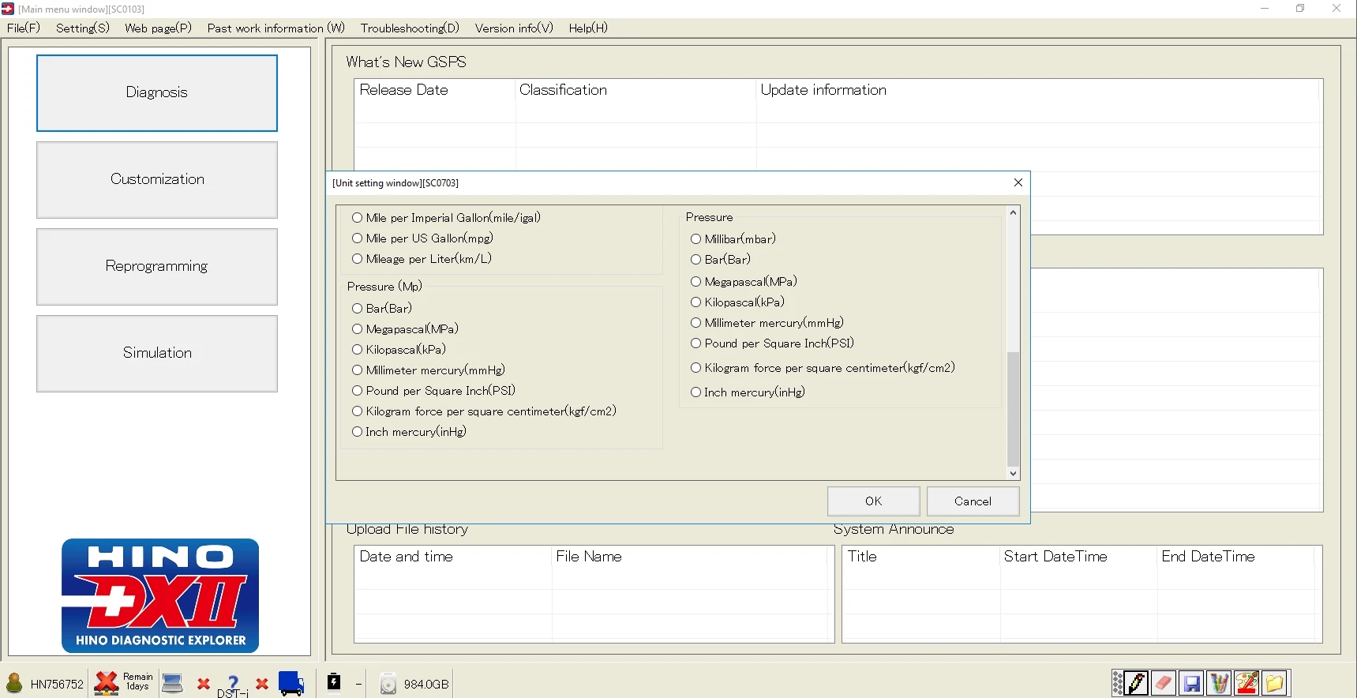Click the hard disk icon beside 984.0GB

[x=388, y=684]
